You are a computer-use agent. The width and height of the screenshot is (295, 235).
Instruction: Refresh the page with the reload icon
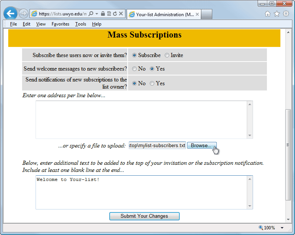point(115,14)
